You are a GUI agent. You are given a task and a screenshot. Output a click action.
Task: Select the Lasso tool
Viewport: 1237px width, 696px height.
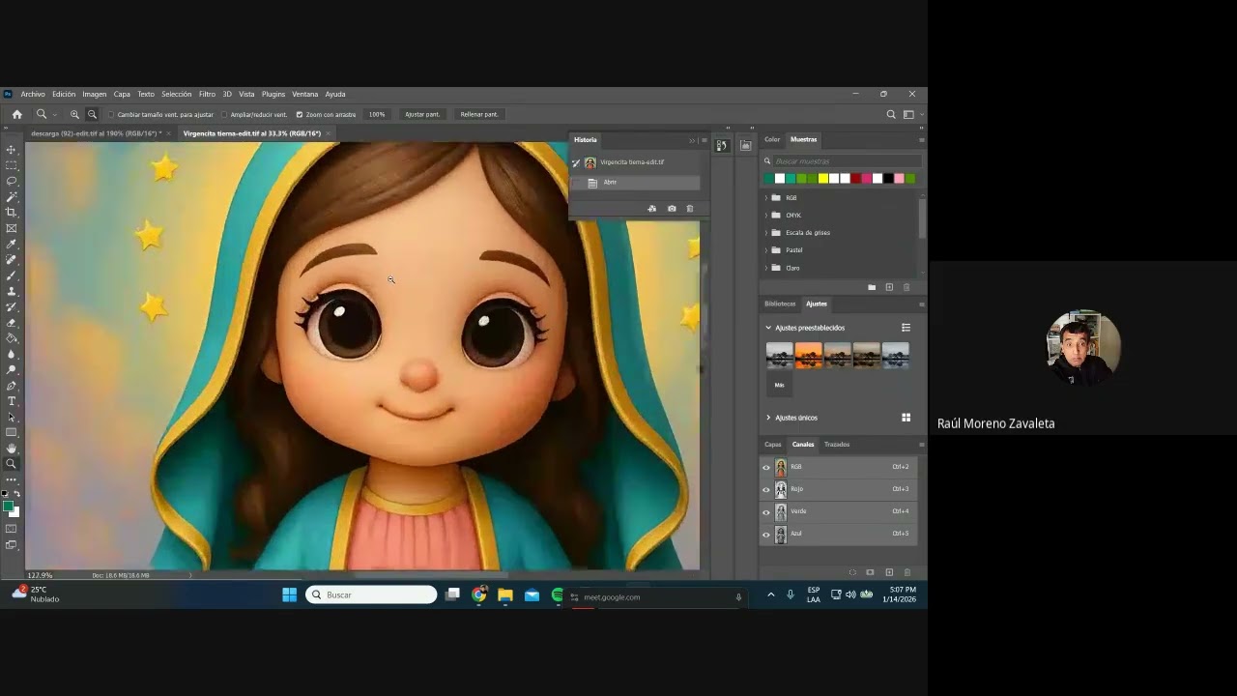tap(12, 181)
